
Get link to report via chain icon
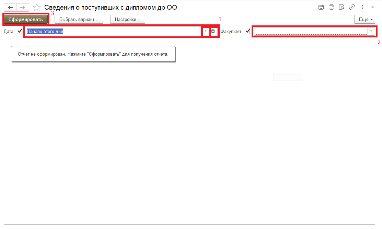(352, 7)
